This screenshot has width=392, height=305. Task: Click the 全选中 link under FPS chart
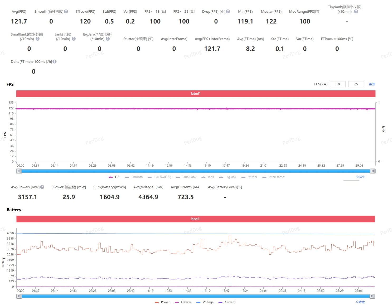tap(361, 177)
